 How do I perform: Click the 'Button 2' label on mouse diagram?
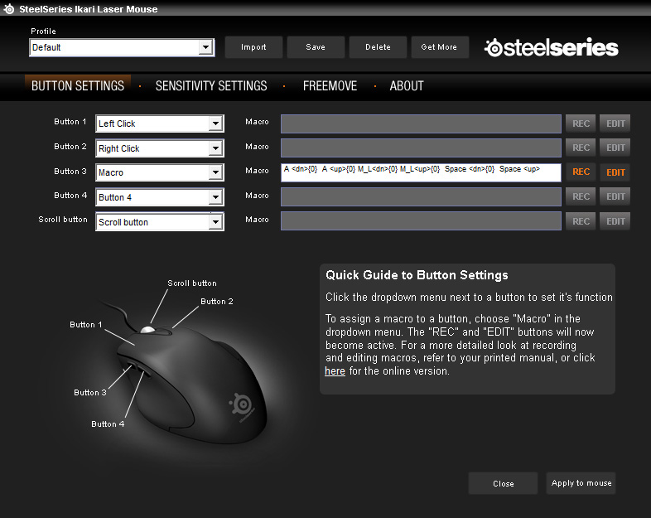217,302
